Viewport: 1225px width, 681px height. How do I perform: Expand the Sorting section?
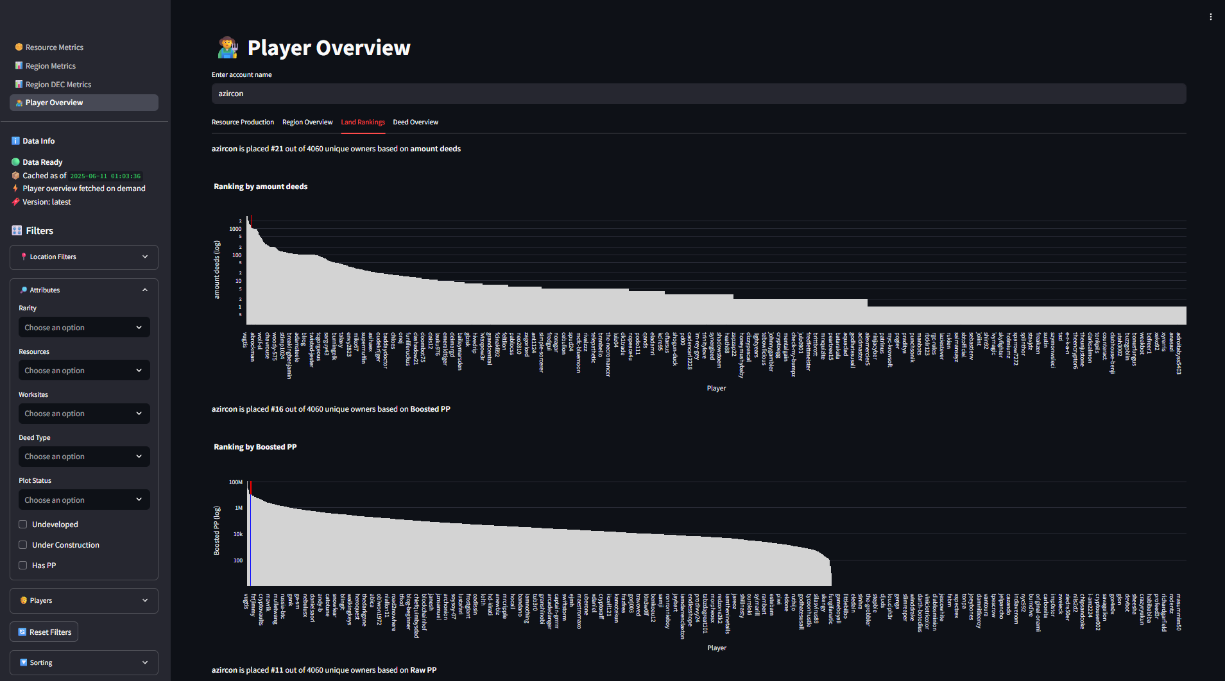[x=84, y=662]
